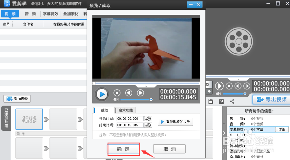Open 详细 details for 字幕特效
Viewport: 290px width, 160px height.
(x=282, y=129)
